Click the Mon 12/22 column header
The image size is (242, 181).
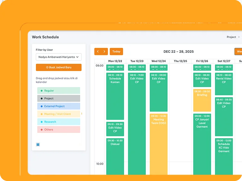click(x=115, y=61)
